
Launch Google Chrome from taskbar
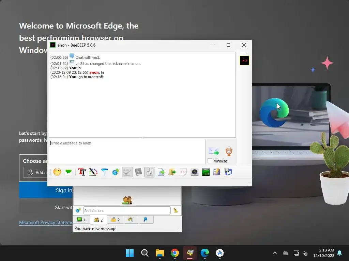pos(175,253)
